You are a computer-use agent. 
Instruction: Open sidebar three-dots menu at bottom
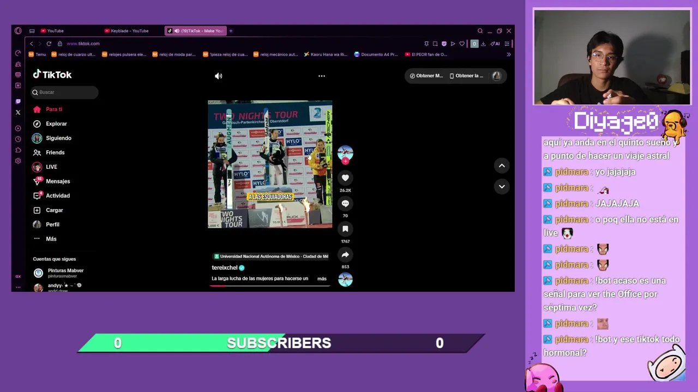click(18, 287)
